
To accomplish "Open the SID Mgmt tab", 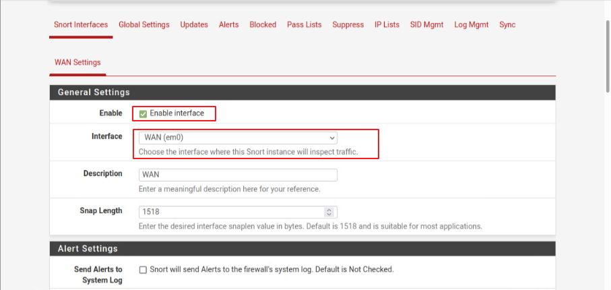I will (426, 25).
